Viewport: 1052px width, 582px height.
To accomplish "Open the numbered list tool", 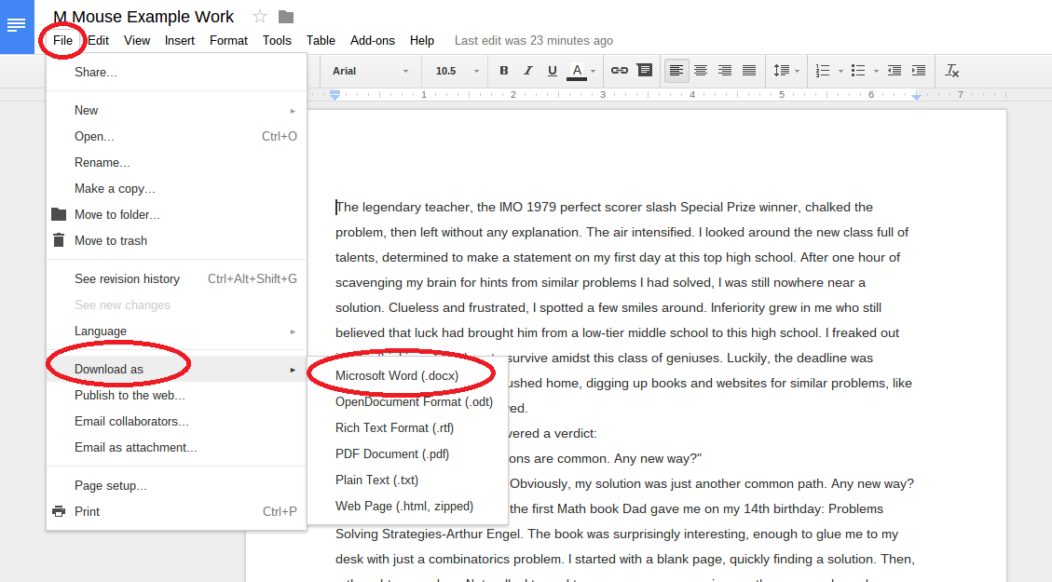I will coord(823,71).
